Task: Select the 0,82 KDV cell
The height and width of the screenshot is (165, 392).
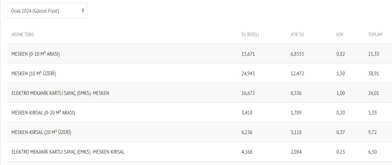Action: [x=340, y=54]
